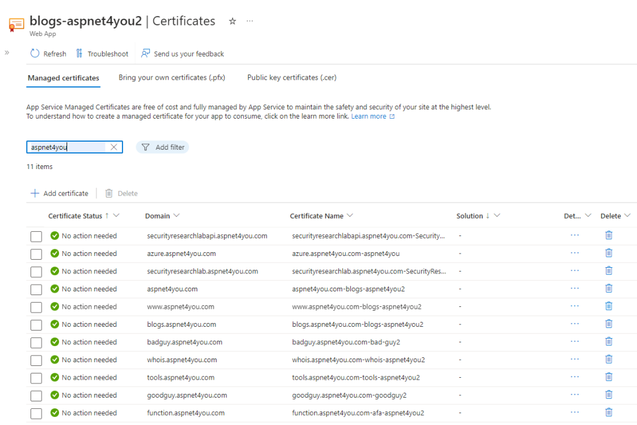Viewport: 637px width, 425px height.
Task: Clear the aspnet4you search text
Action: (114, 147)
